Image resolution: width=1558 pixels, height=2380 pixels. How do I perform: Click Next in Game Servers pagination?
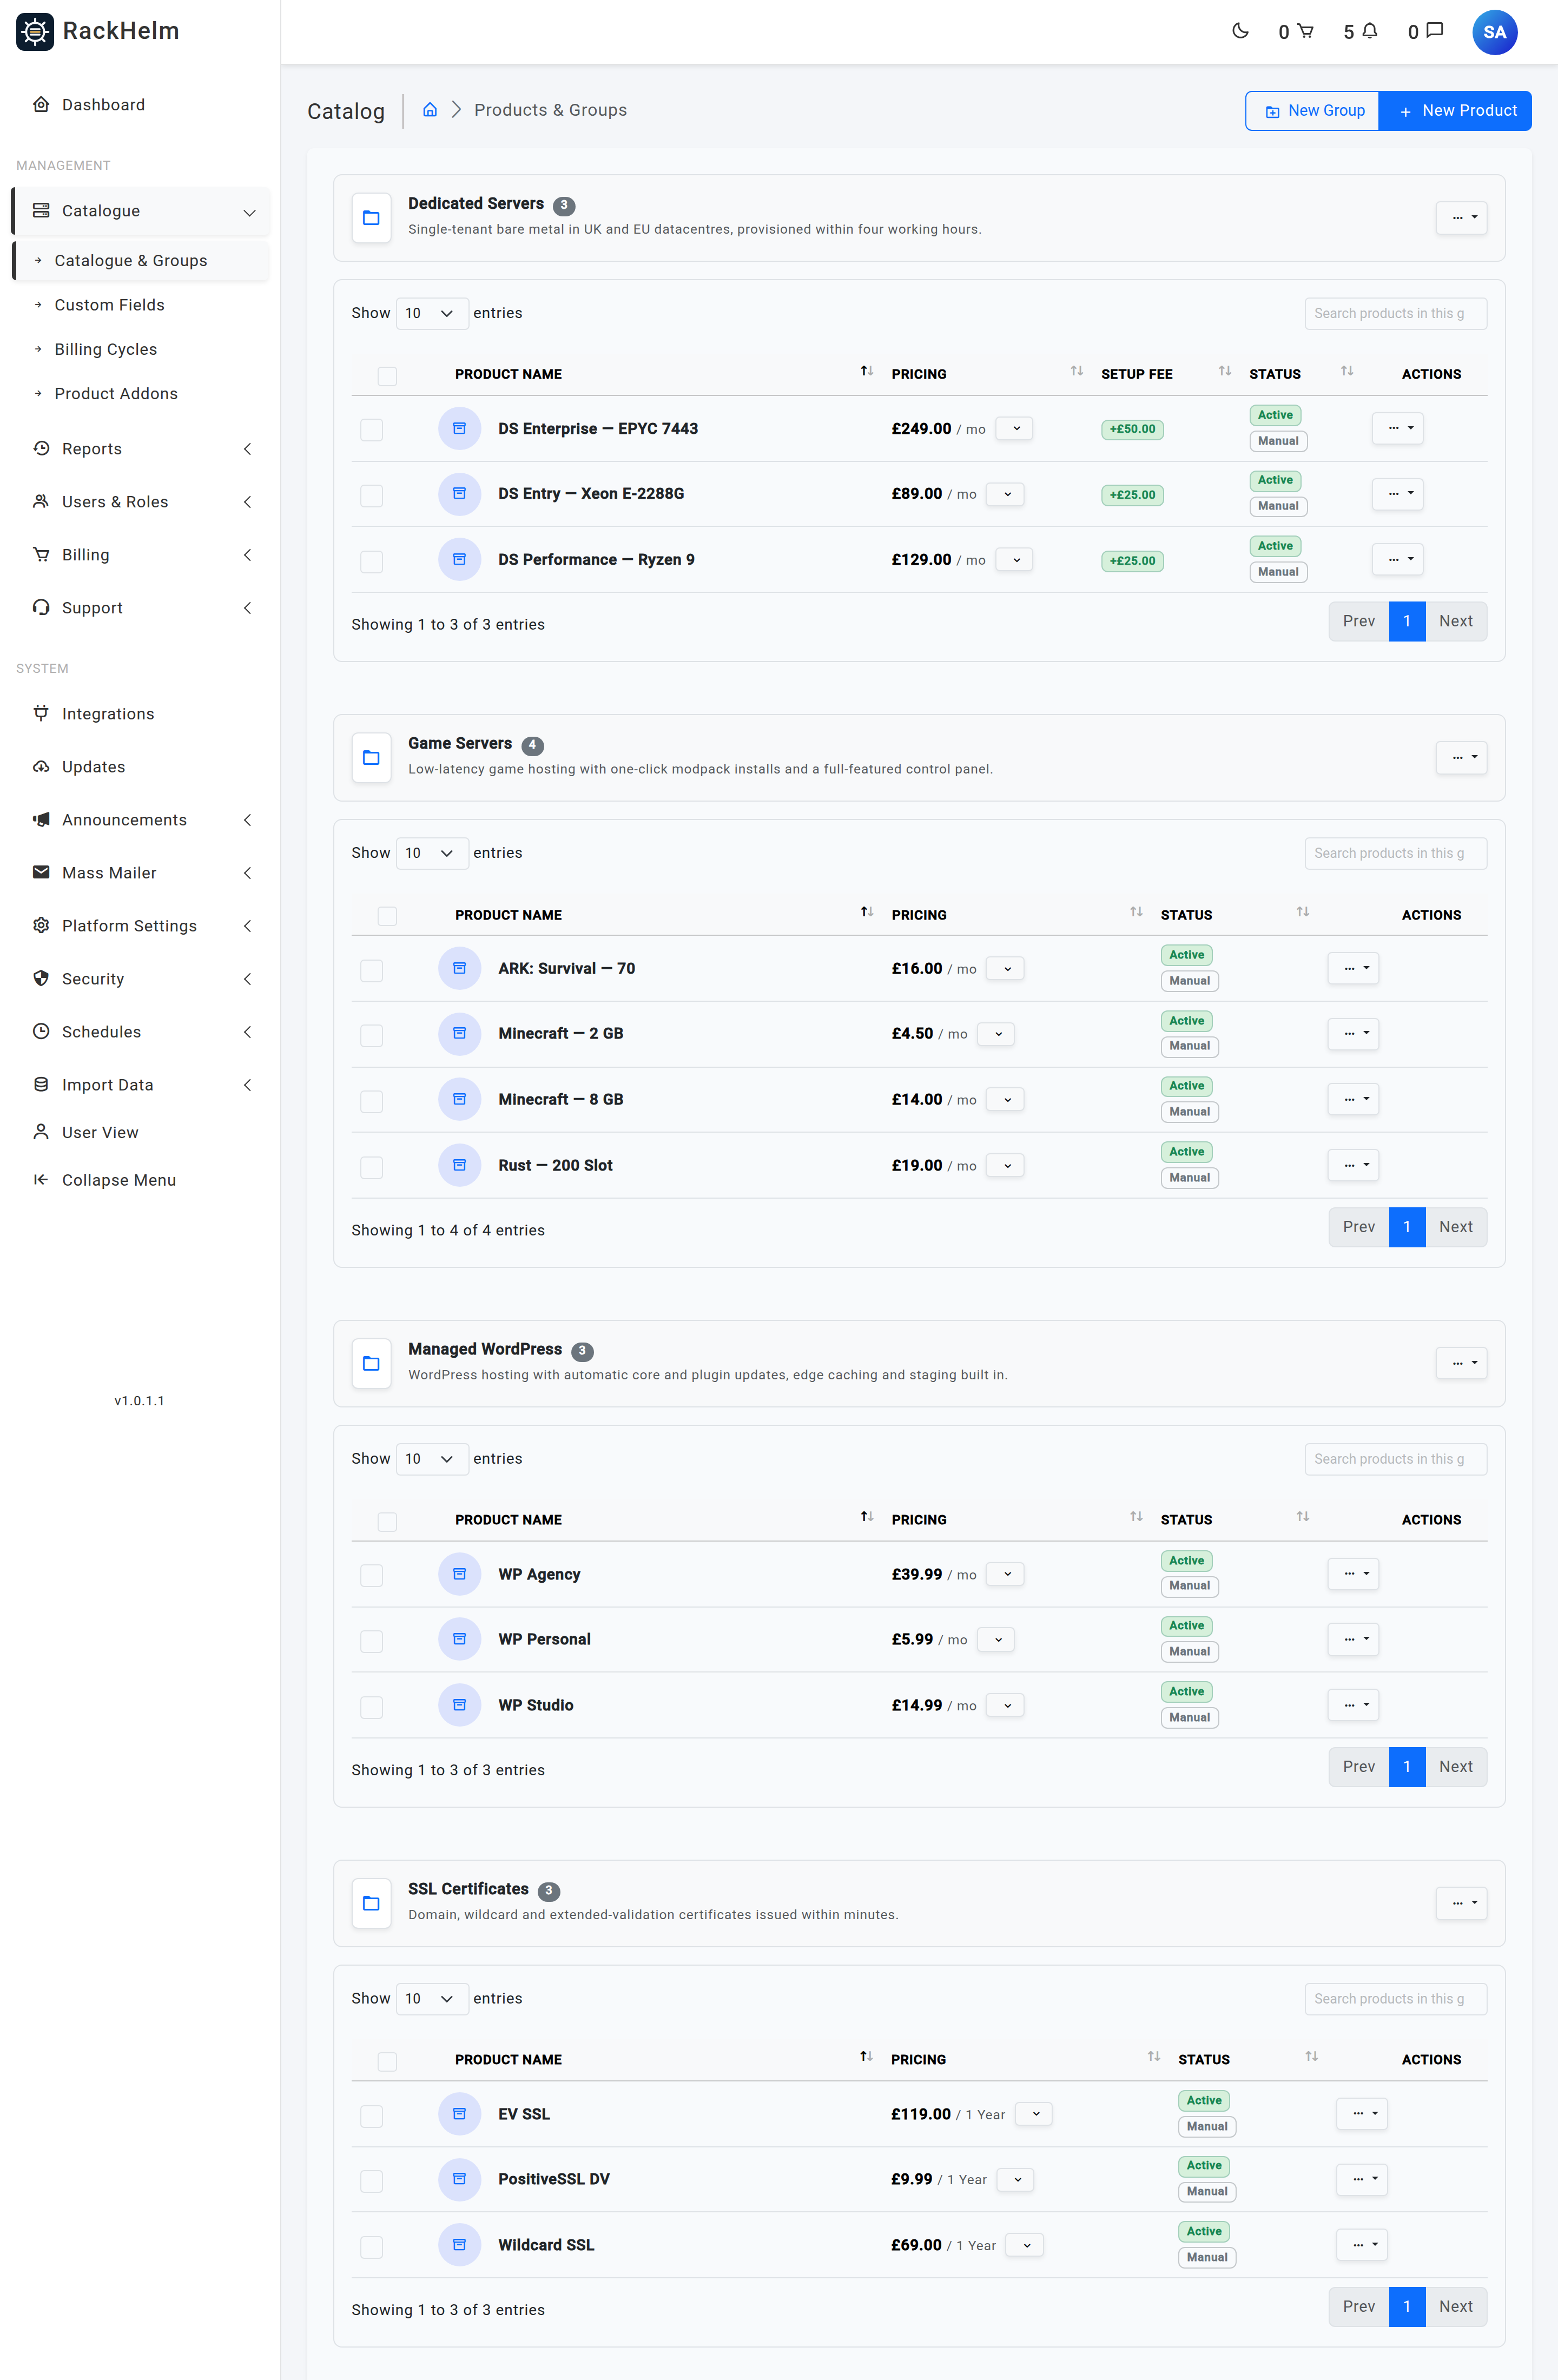point(1455,1227)
